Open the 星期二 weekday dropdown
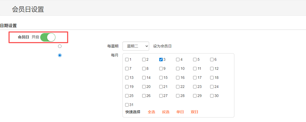This screenshot has width=306, height=122. 136,46
